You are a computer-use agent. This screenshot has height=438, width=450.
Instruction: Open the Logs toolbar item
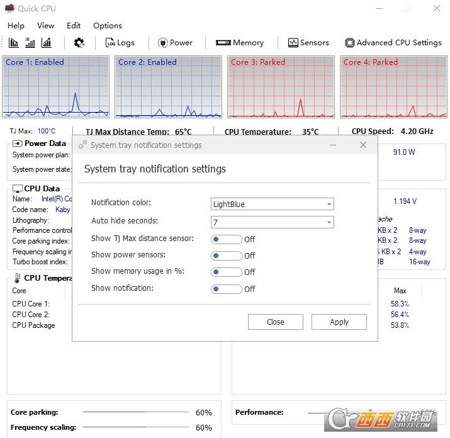[120, 43]
